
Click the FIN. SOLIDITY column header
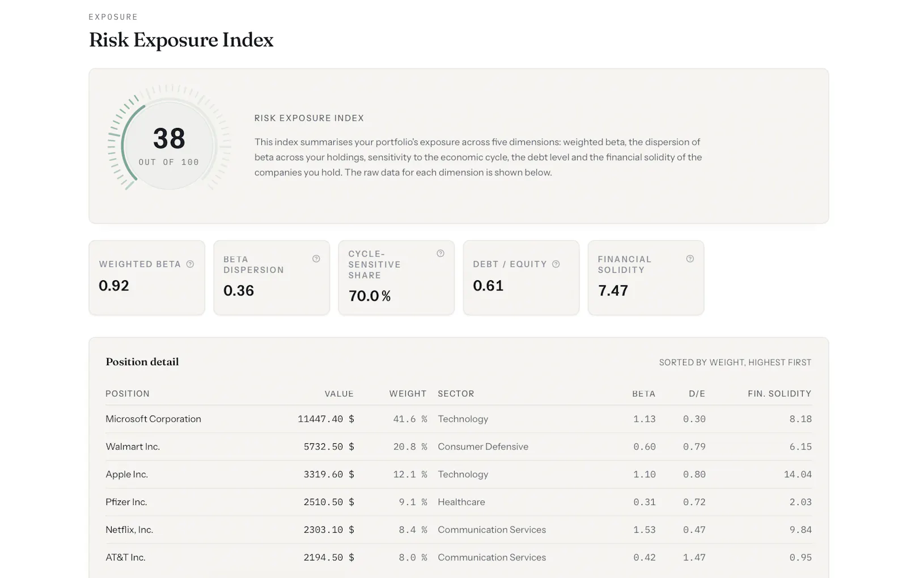click(779, 393)
